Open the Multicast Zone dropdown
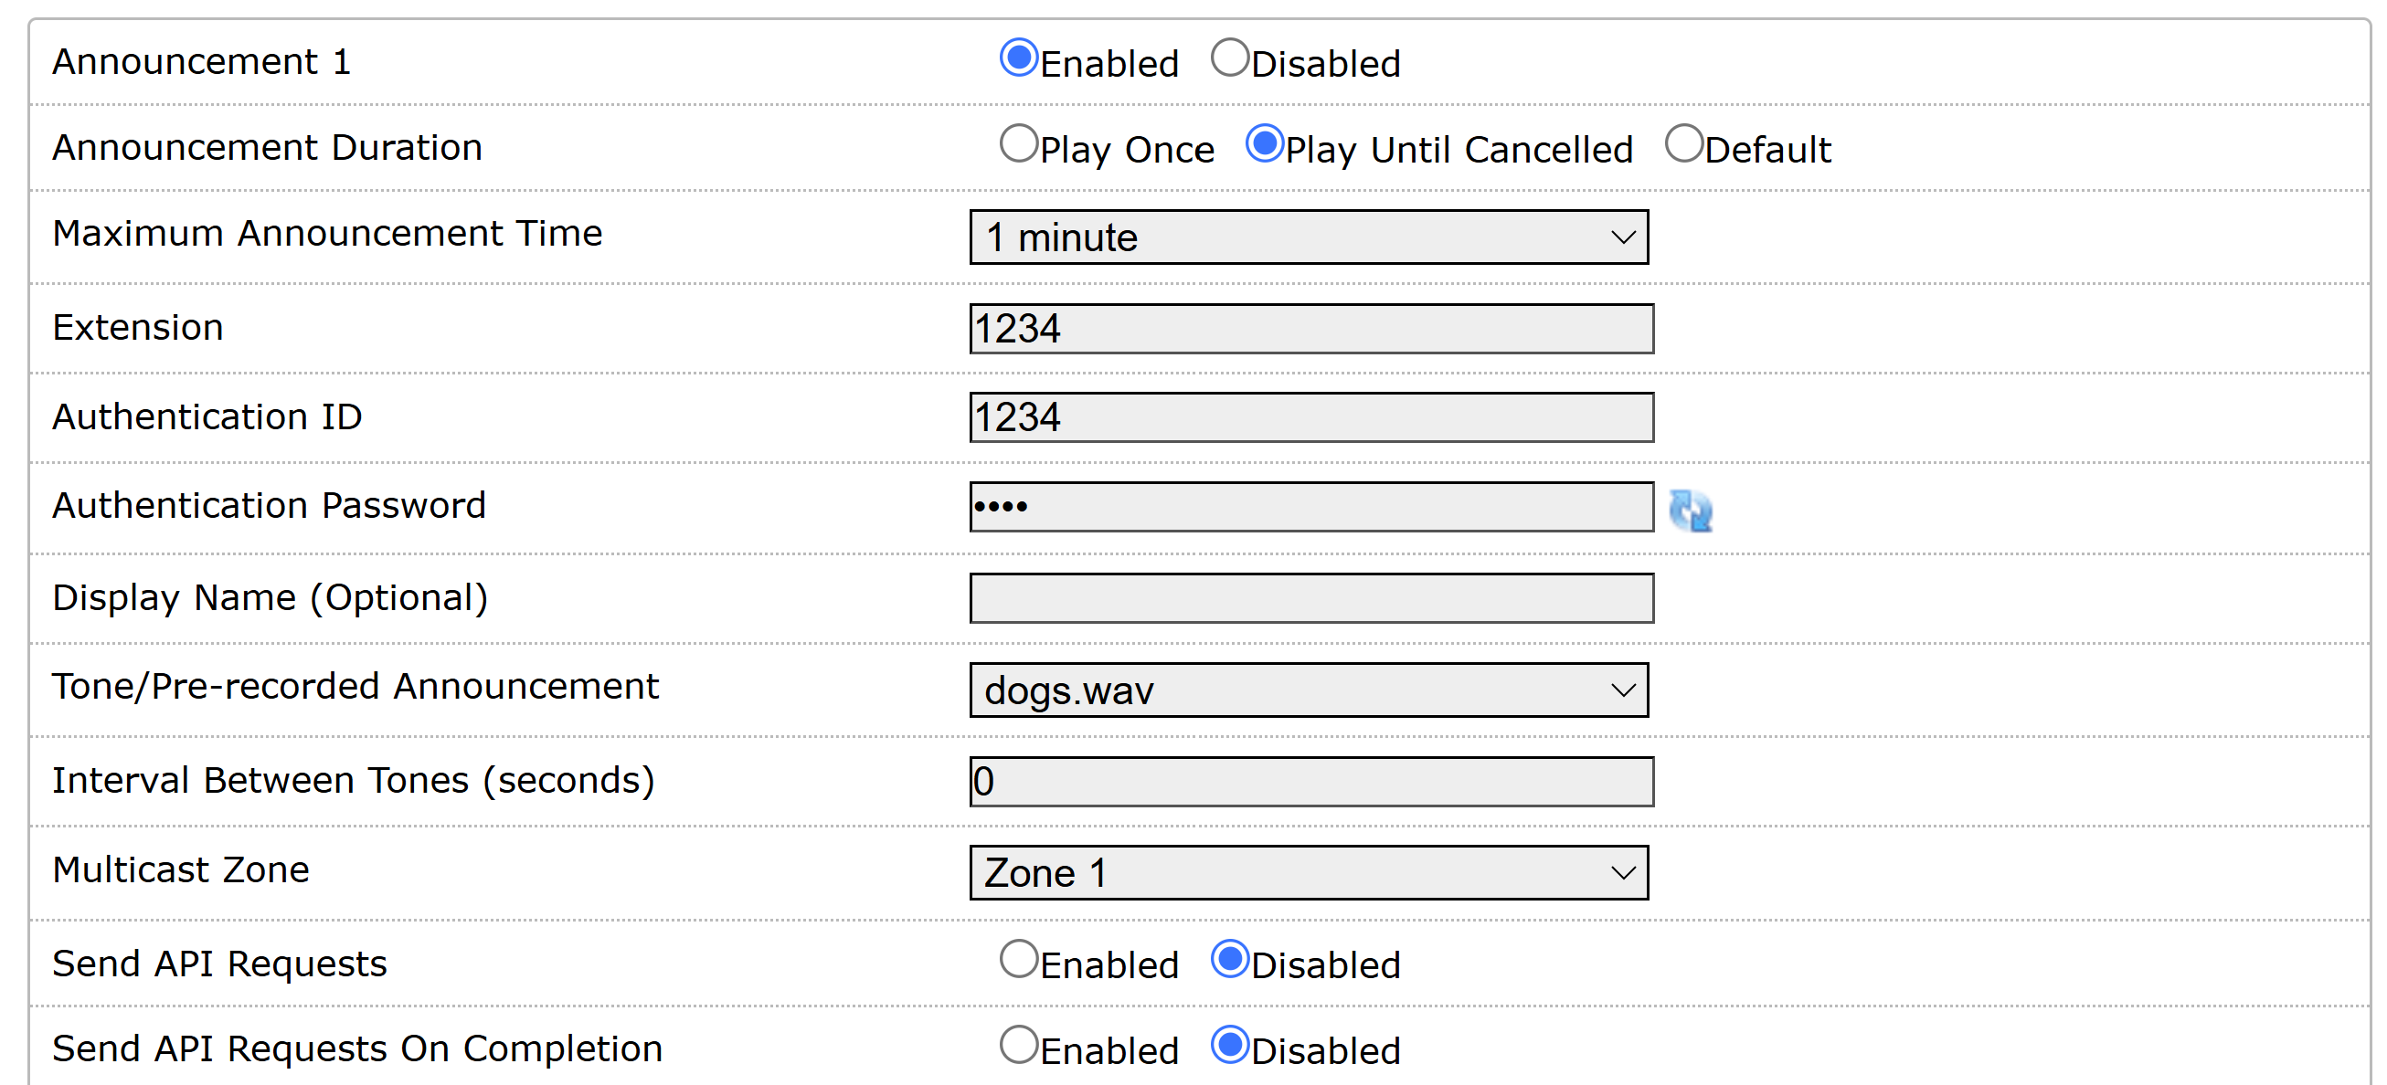The height and width of the screenshot is (1085, 2387). pyautogui.click(x=1309, y=872)
